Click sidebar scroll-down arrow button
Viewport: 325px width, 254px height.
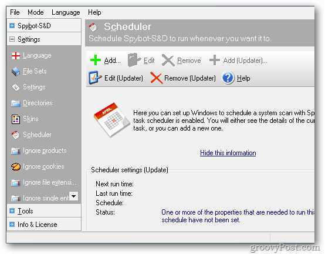(x=73, y=196)
